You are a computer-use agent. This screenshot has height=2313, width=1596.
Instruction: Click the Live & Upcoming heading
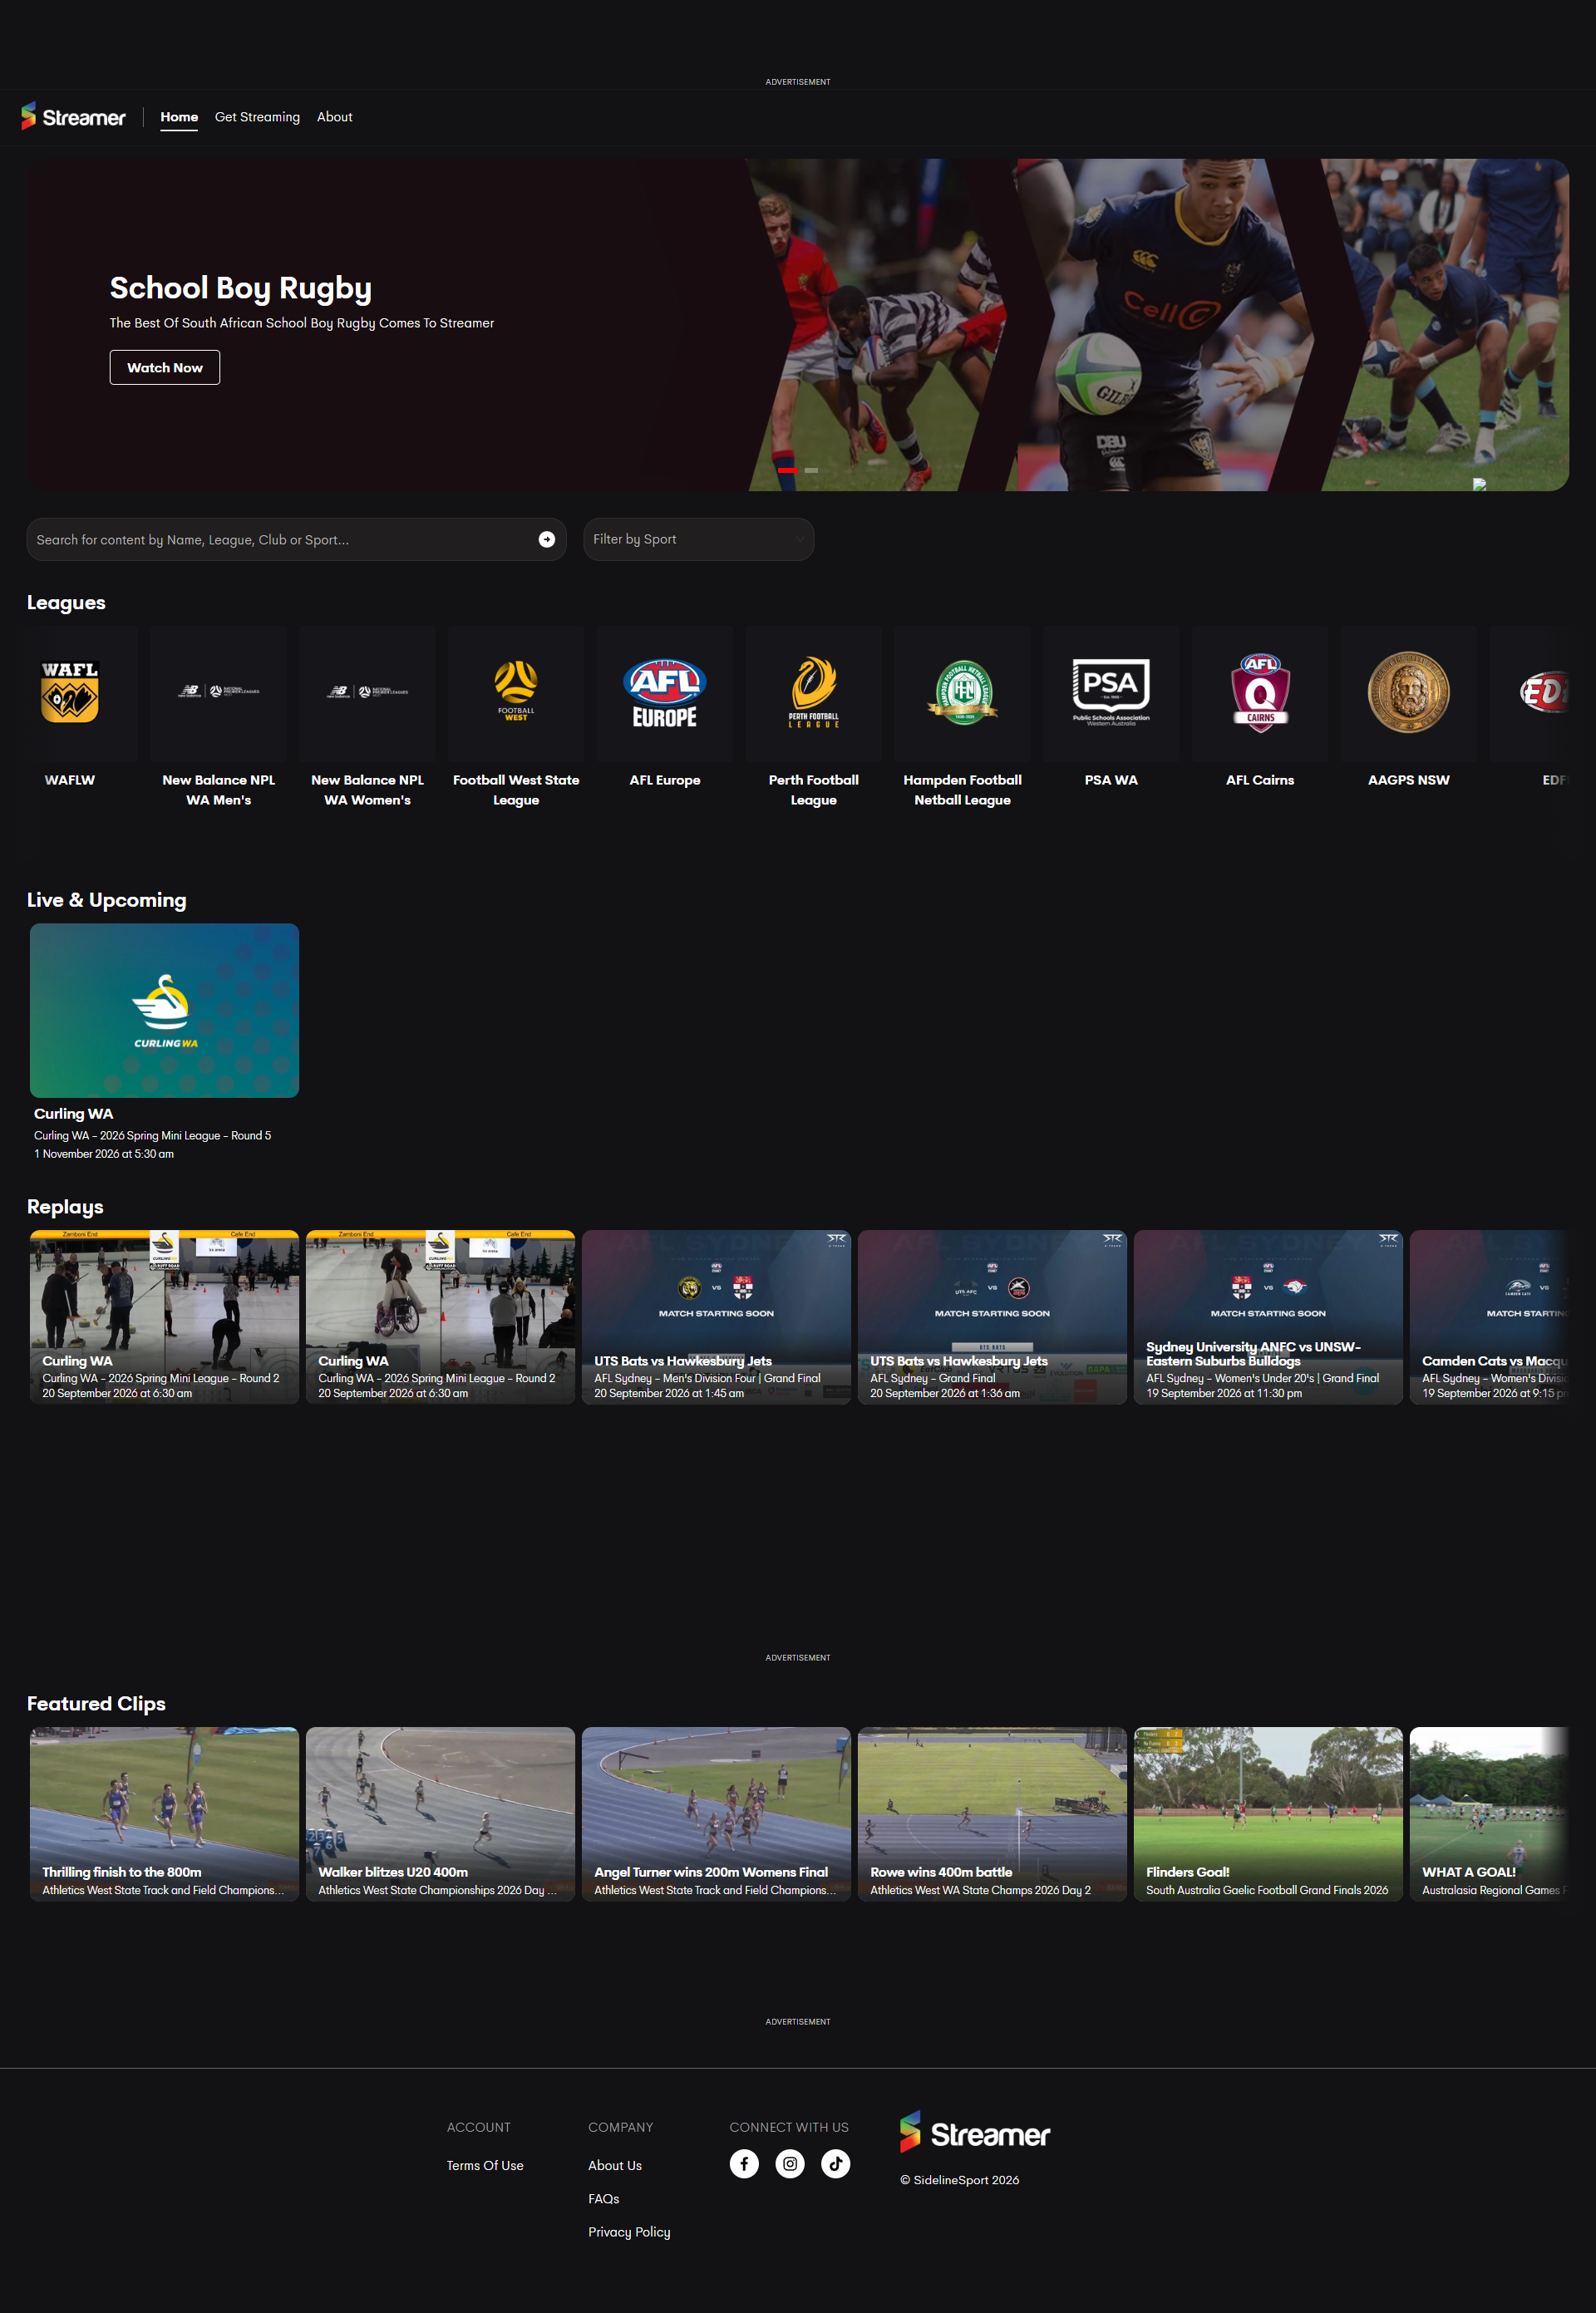click(107, 899)
